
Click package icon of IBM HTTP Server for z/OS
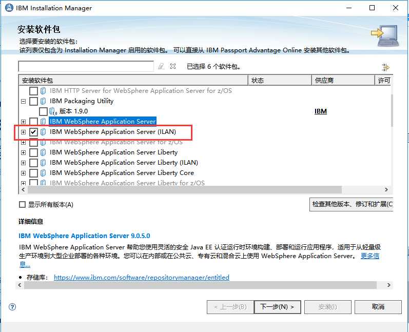tap(43, 91)
